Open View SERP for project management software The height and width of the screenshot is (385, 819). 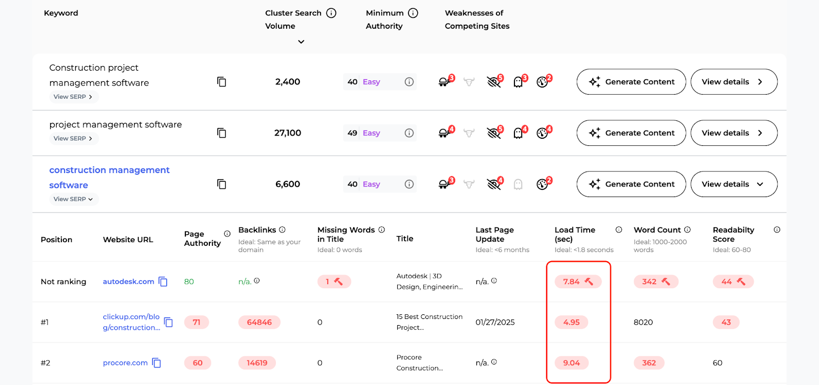tap(73, 138)
